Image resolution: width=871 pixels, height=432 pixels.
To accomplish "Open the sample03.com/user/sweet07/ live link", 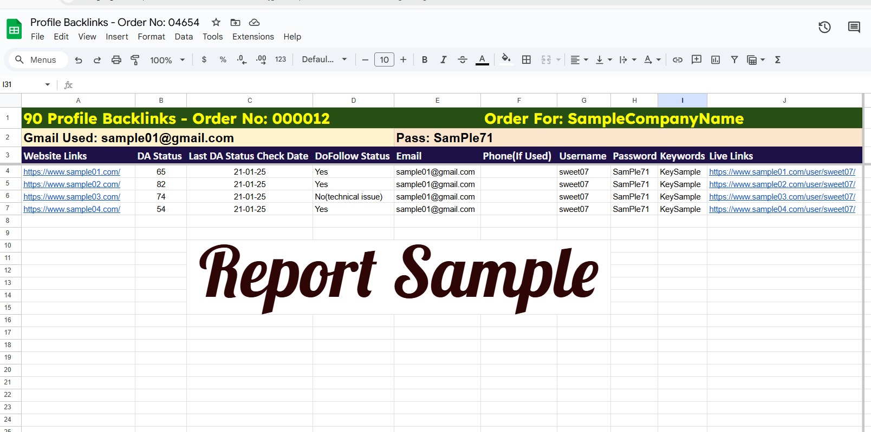I will tap(782, 197).
